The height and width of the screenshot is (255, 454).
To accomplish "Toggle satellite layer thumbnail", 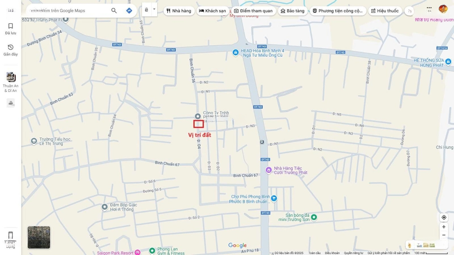I will (x=39, y=237).
